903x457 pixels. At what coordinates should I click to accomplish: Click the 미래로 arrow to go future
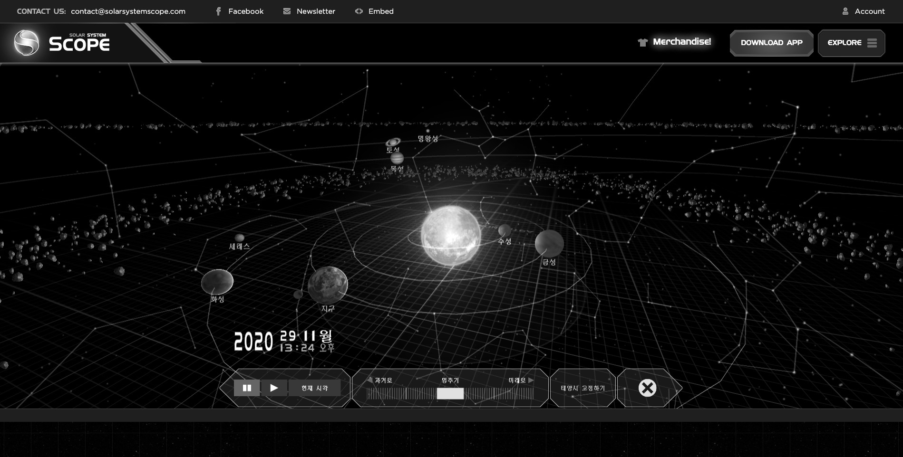point(531,380)
